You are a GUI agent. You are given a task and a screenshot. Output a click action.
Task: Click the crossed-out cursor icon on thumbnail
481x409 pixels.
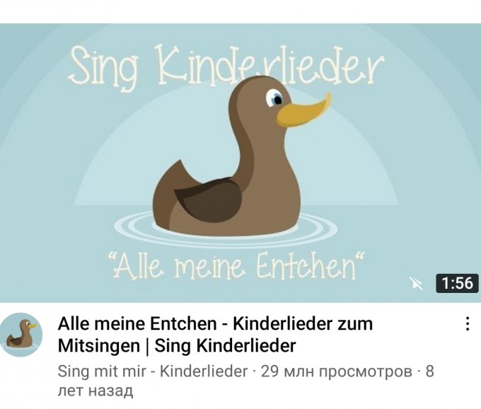[x=417, y=283]
